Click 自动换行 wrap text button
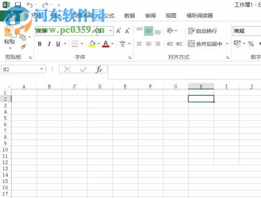The height and width of the screenshot is (198, 261). pos(203,31)
